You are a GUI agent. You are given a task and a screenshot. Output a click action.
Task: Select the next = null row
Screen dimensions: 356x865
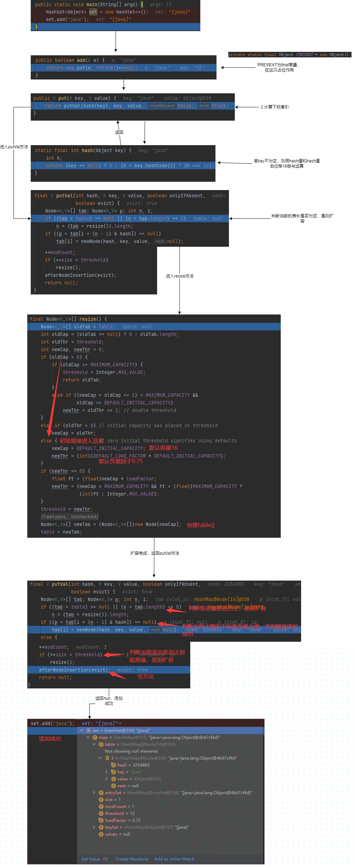[170, 786]
